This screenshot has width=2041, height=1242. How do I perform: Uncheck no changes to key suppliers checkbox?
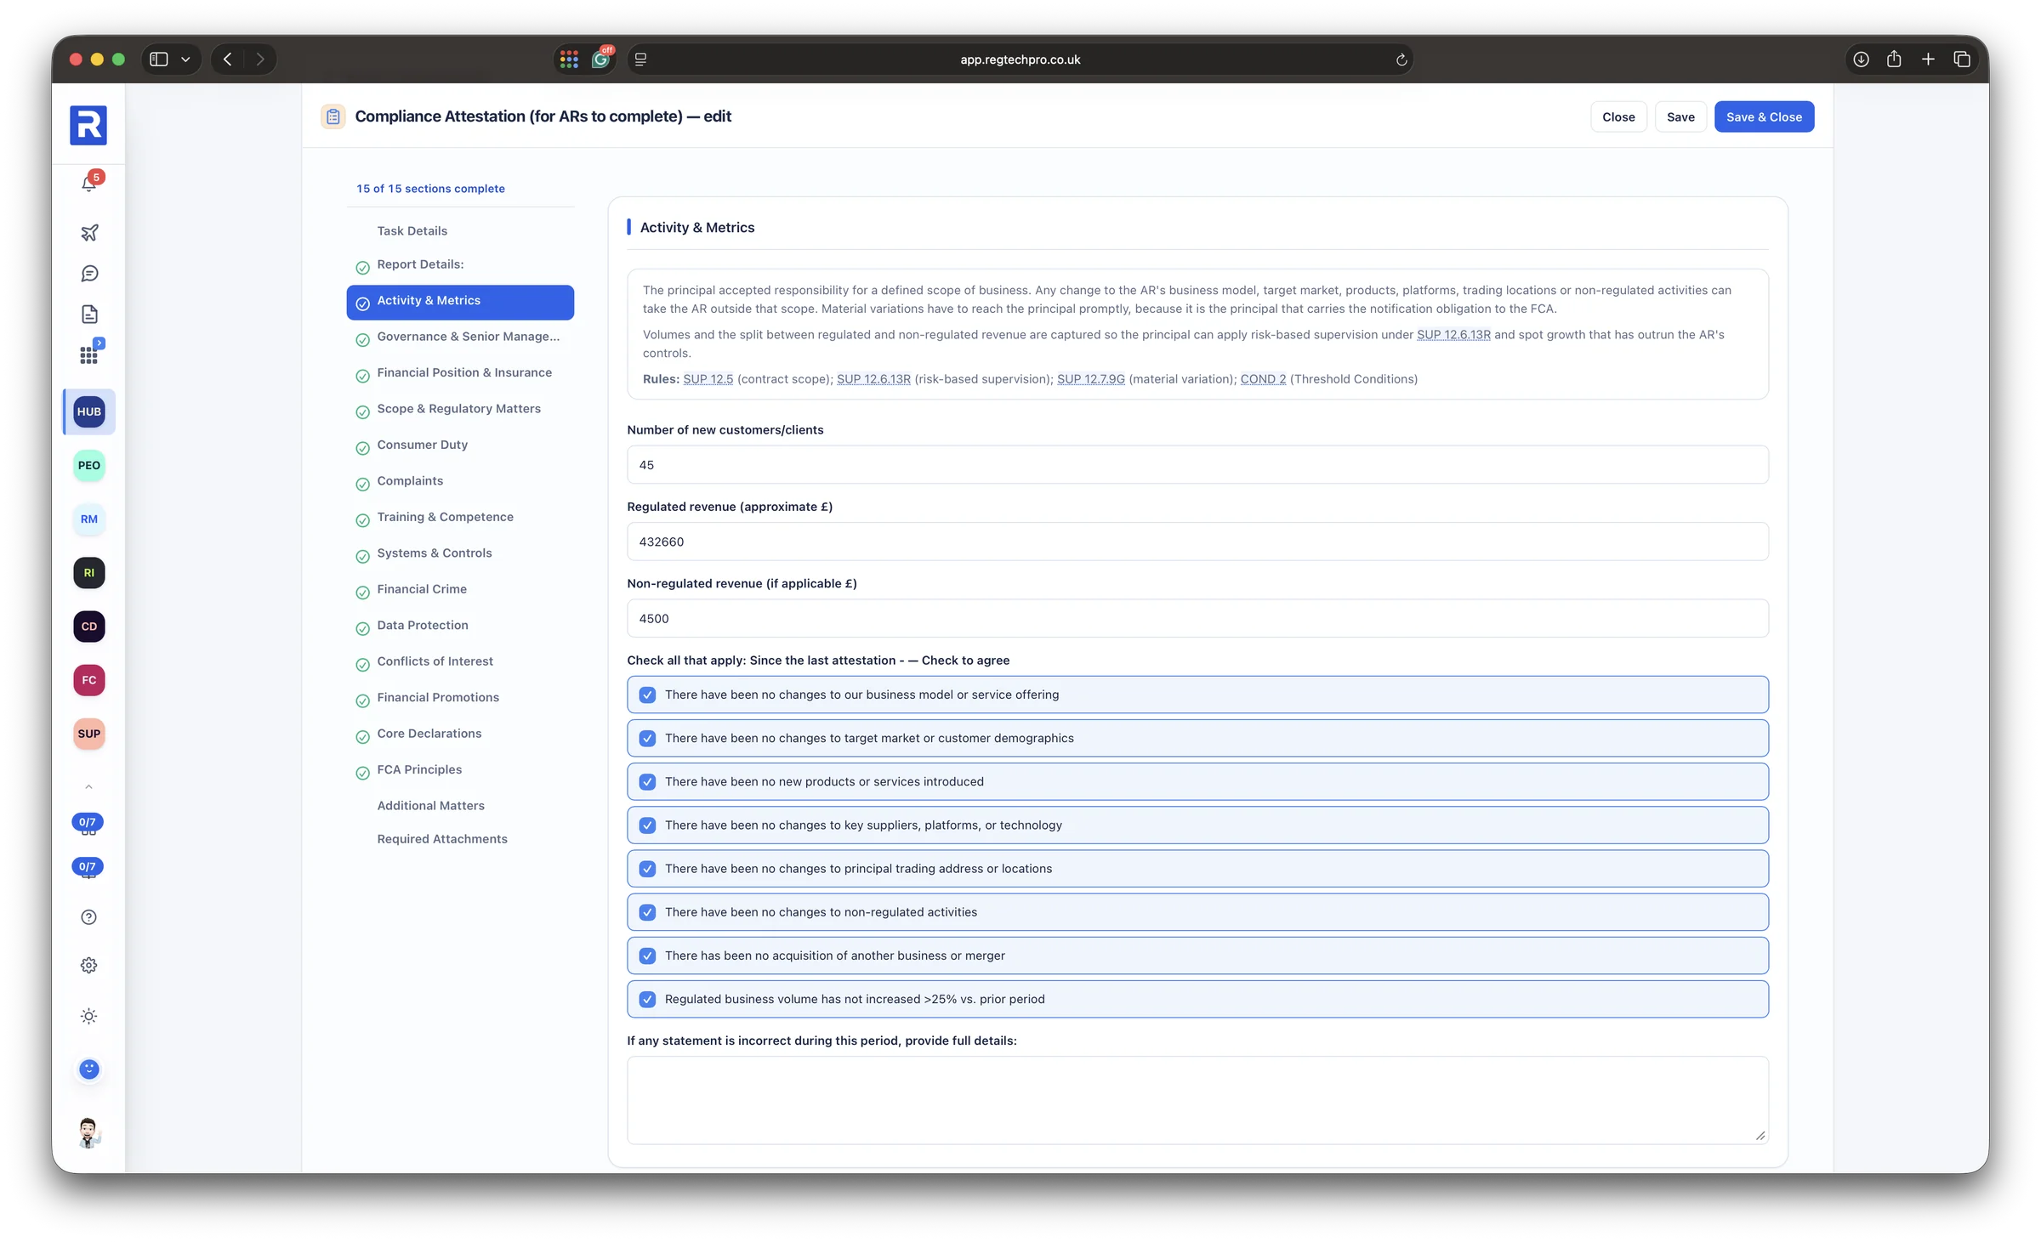(x=648, y=825)
